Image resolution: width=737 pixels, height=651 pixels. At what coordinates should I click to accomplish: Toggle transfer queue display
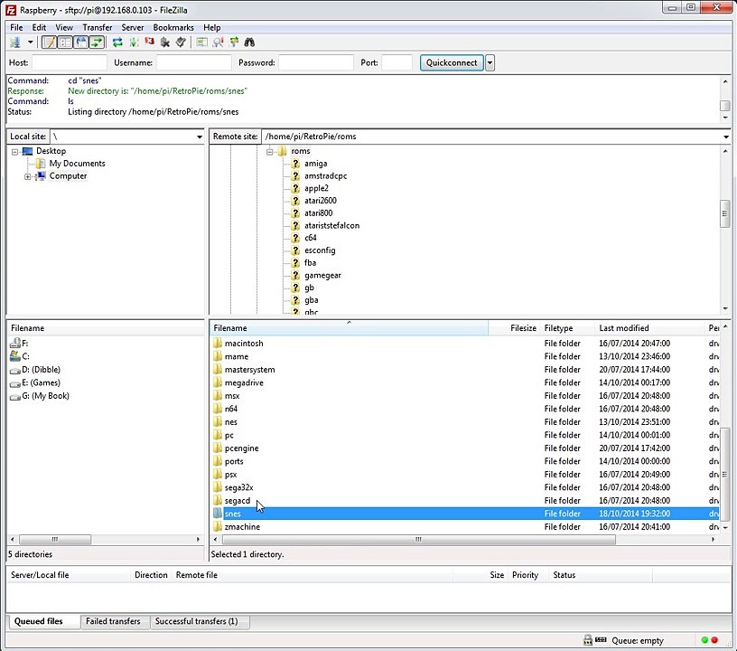pyautogui.click(x=97, y=42)
